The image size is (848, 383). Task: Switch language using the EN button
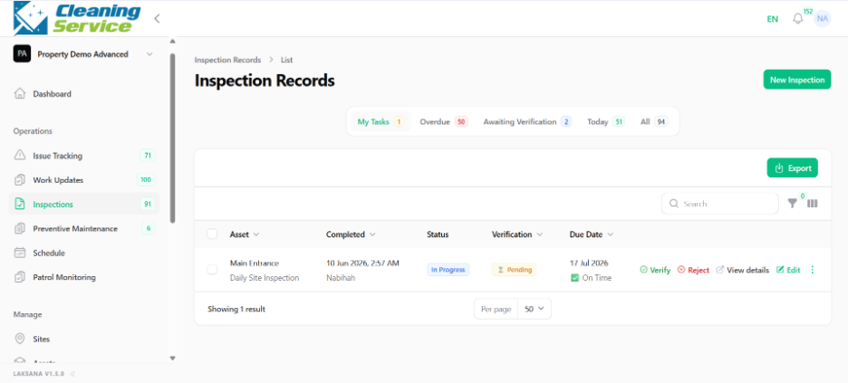pyautogui.click(x=772, y=19)
